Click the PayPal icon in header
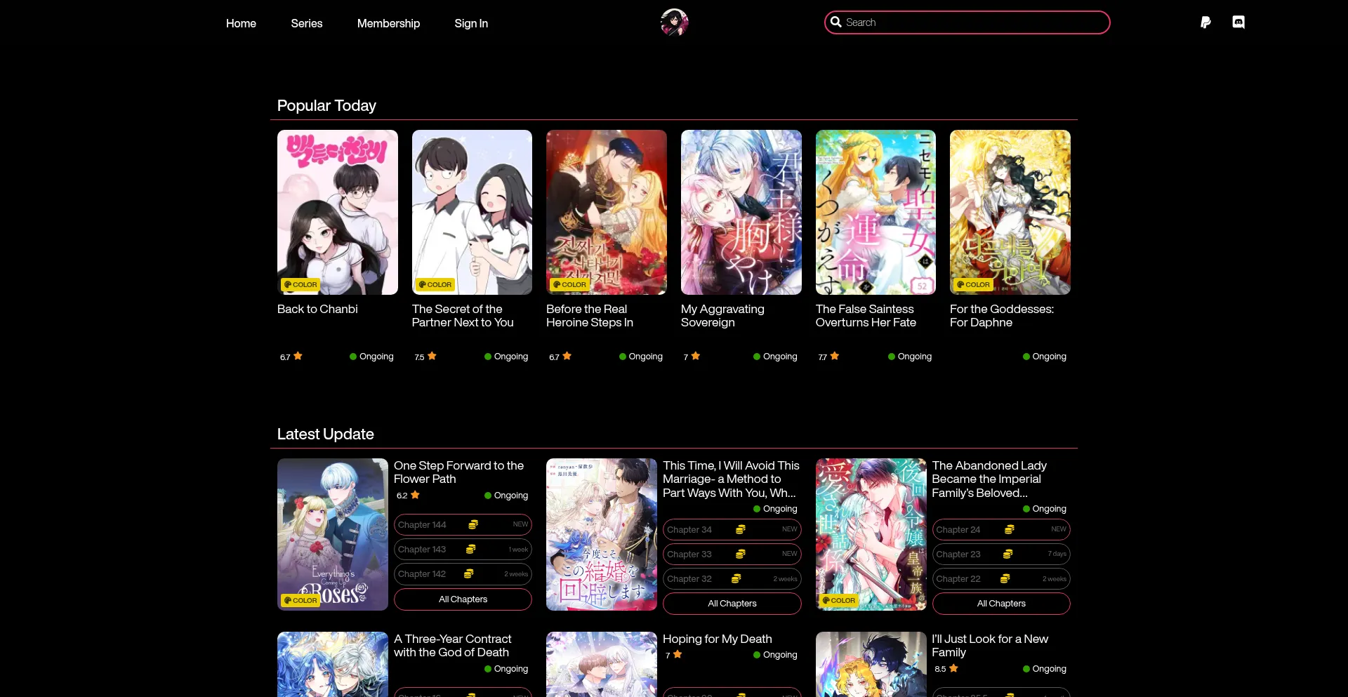The image size is (1348, 697). tap(1205, 22)
